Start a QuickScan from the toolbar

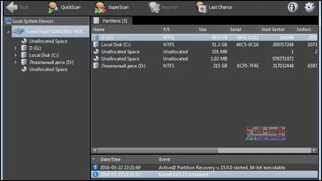click(64, 7)
